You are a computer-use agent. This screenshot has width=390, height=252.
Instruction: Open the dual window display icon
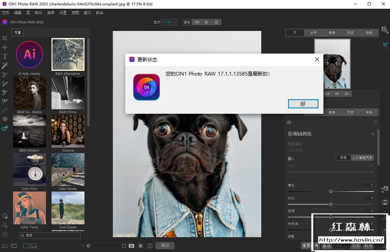click(14, 246)
